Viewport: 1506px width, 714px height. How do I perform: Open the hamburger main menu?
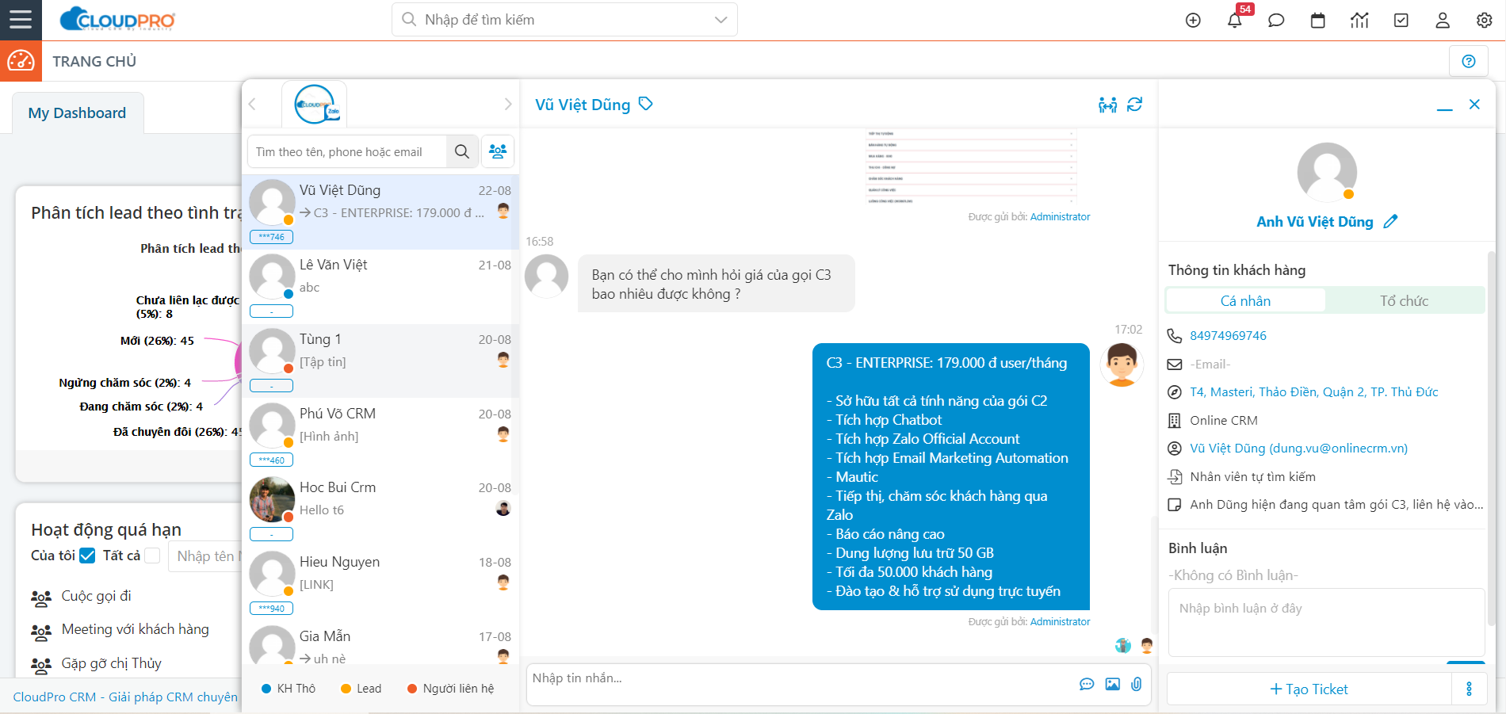coord(21,20)
